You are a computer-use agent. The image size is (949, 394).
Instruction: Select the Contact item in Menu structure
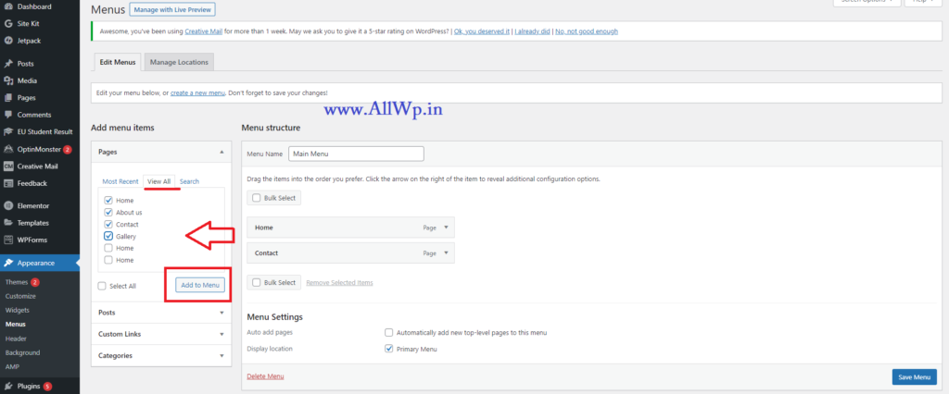[351, 253]
